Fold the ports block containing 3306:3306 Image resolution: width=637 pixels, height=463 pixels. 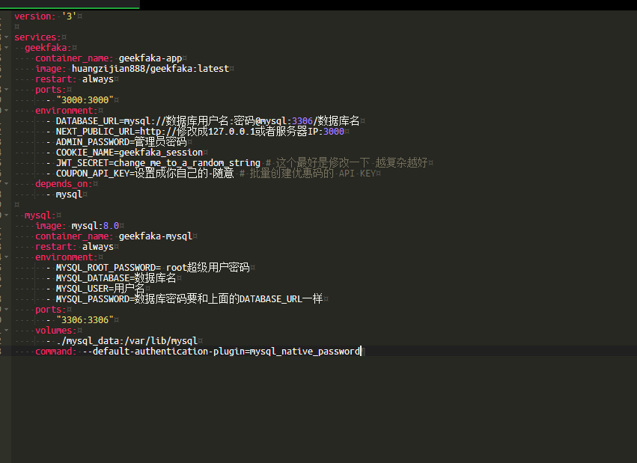tap(5, 310)
